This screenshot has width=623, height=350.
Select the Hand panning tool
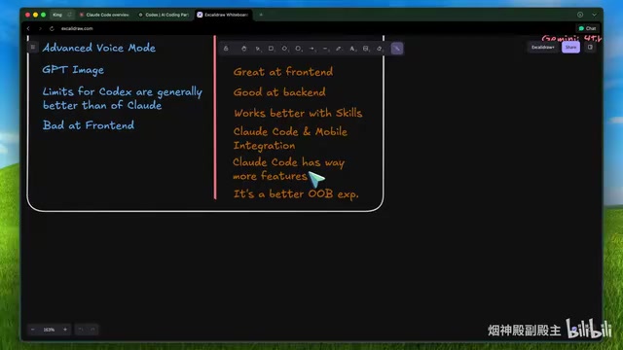(244, 49)
